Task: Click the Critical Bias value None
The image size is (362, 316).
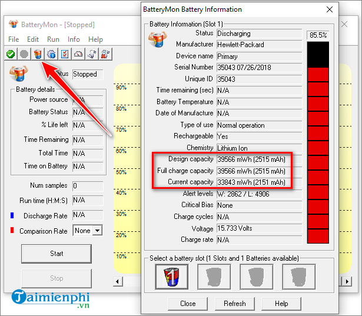Action: click(259, 205)
